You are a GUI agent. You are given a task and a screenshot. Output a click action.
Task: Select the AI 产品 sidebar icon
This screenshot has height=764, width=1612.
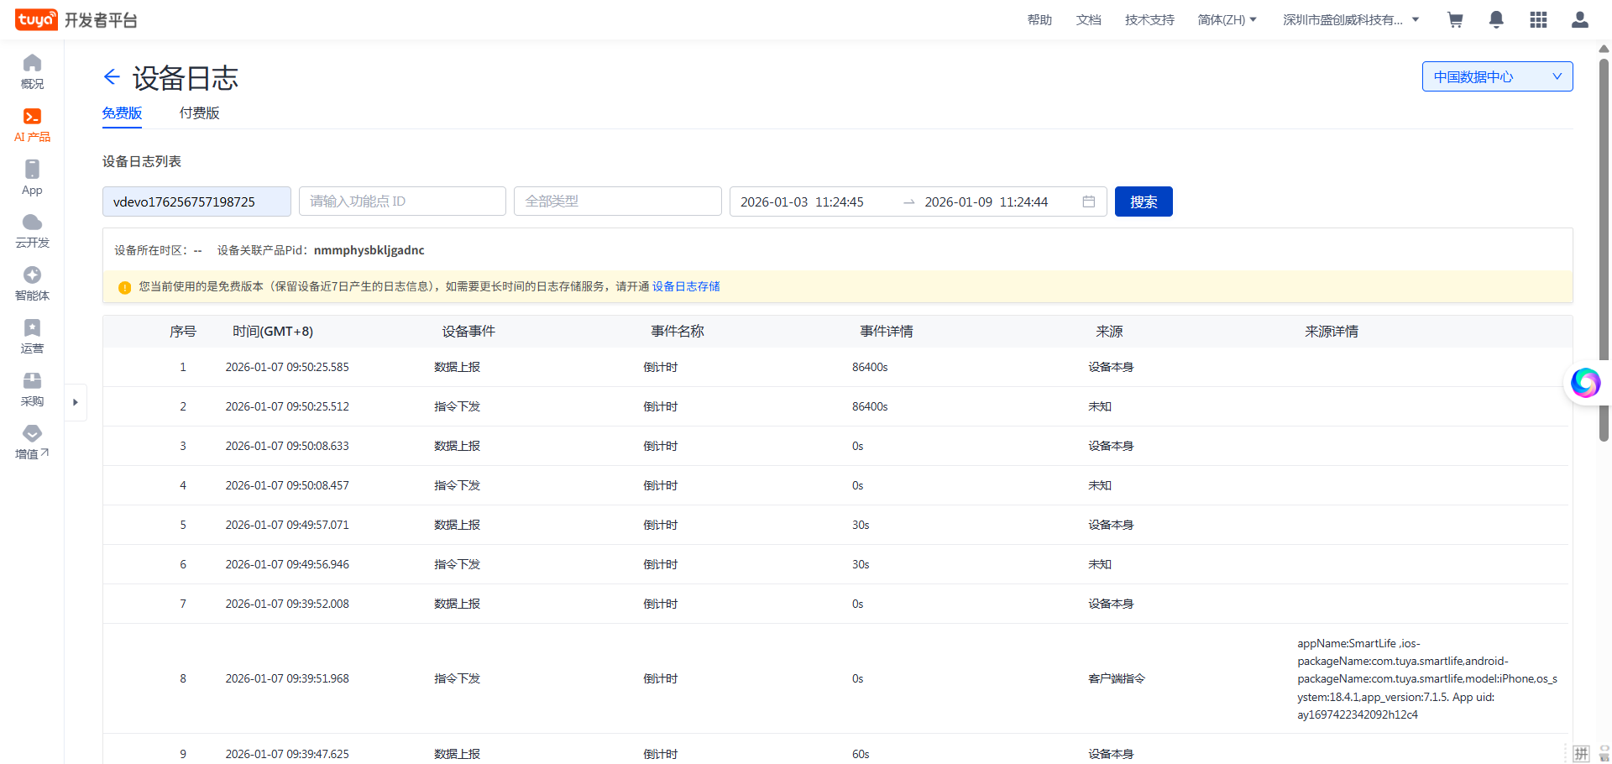point(32,124)
